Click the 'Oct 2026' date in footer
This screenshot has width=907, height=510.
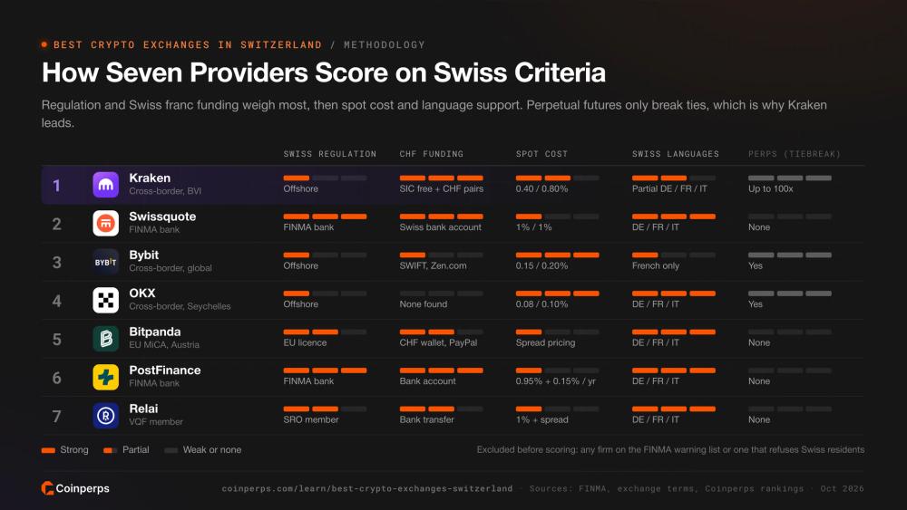pos(842,488)
